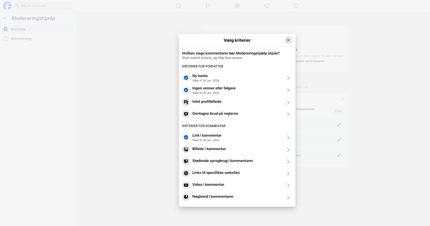430x226 pixels.
Task: Click the 'Gentagne brud på reglerne' icon
Action: [186, 114]
